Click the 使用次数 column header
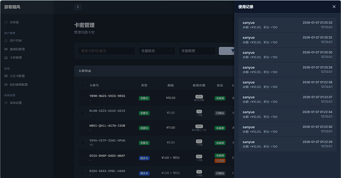The image size is (341, 178). pos(199,85)
